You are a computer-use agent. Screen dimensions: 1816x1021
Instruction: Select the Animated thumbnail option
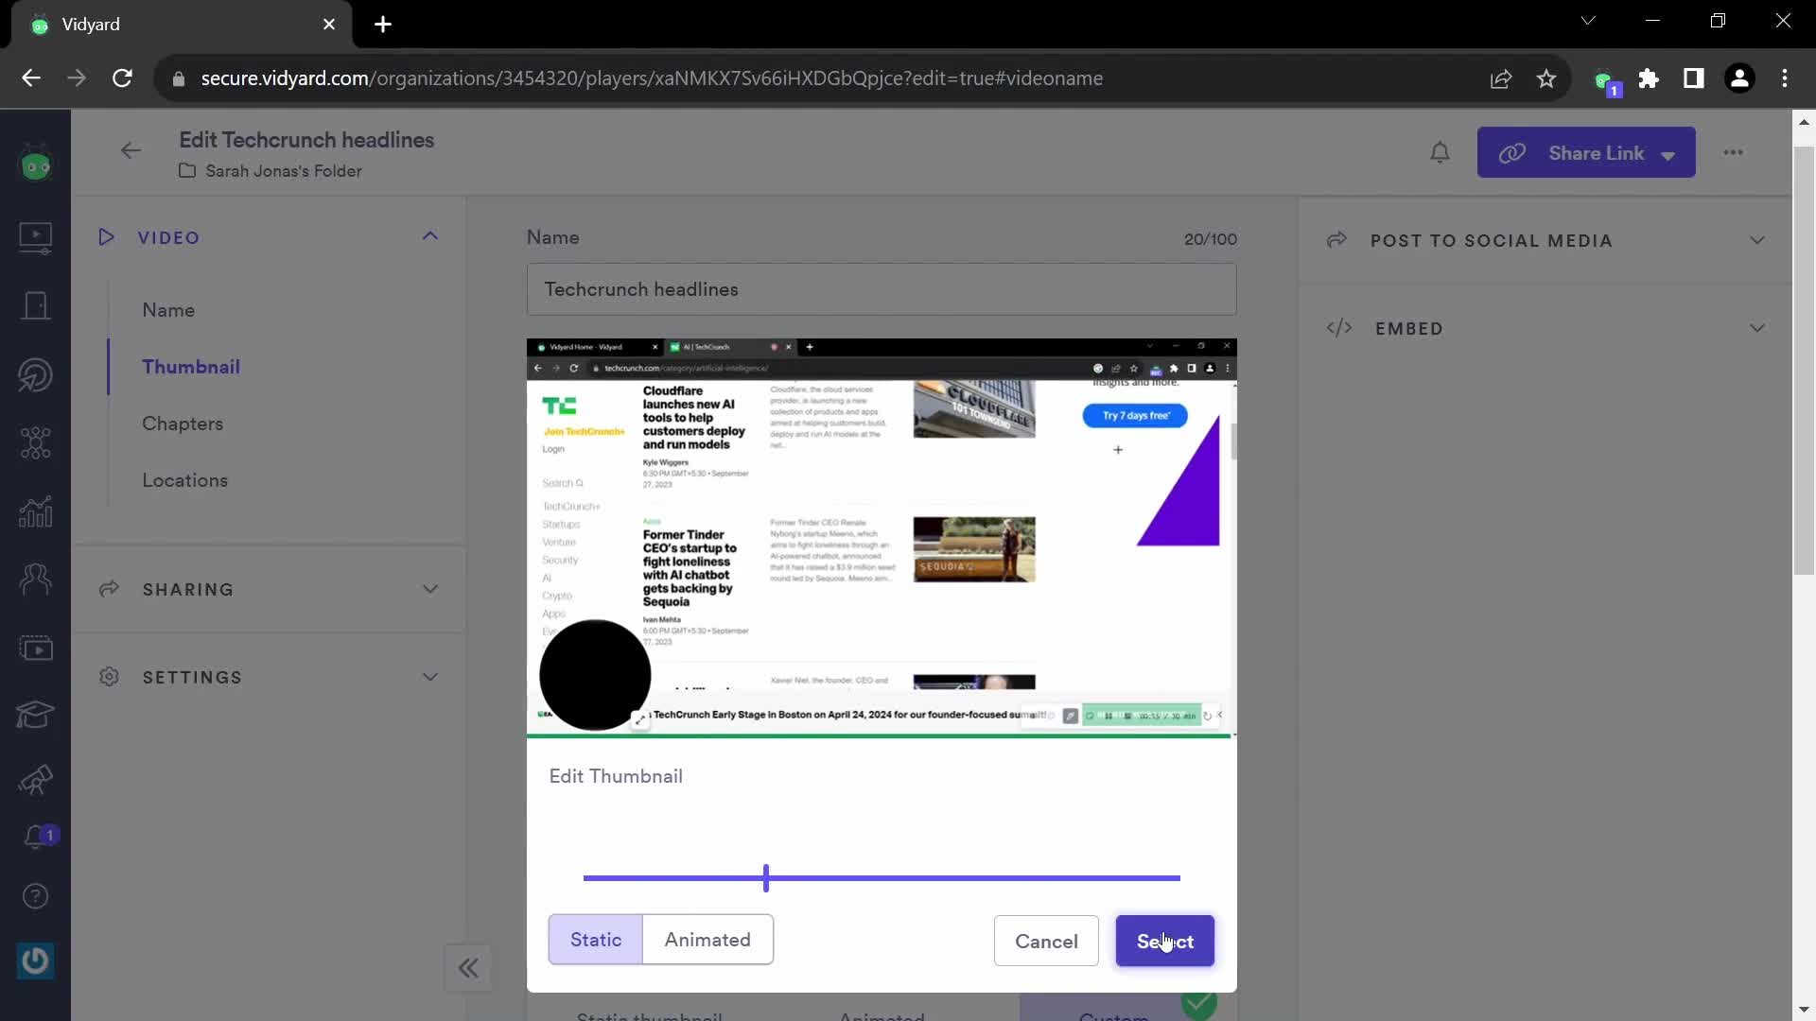pos(707,940)
